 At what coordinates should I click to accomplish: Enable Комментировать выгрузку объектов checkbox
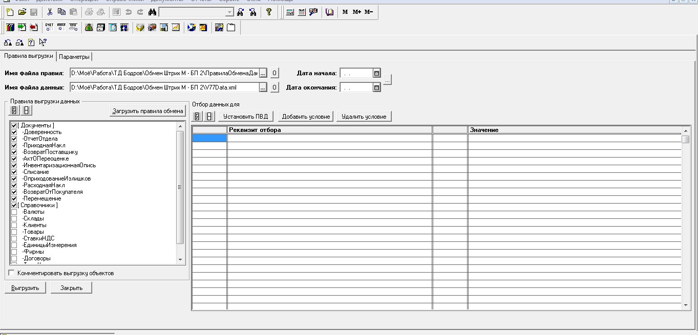[x=12, y=273]
